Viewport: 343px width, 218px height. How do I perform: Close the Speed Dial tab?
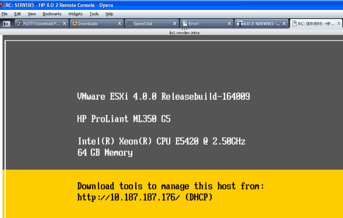(174, 24)
